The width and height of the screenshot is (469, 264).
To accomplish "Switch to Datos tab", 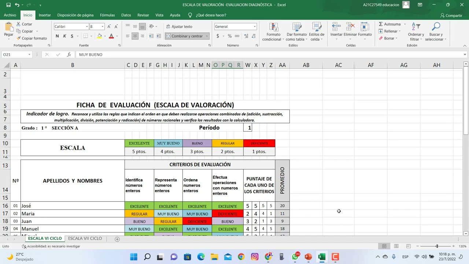I will pyautogui.click(x=126, y=15).
